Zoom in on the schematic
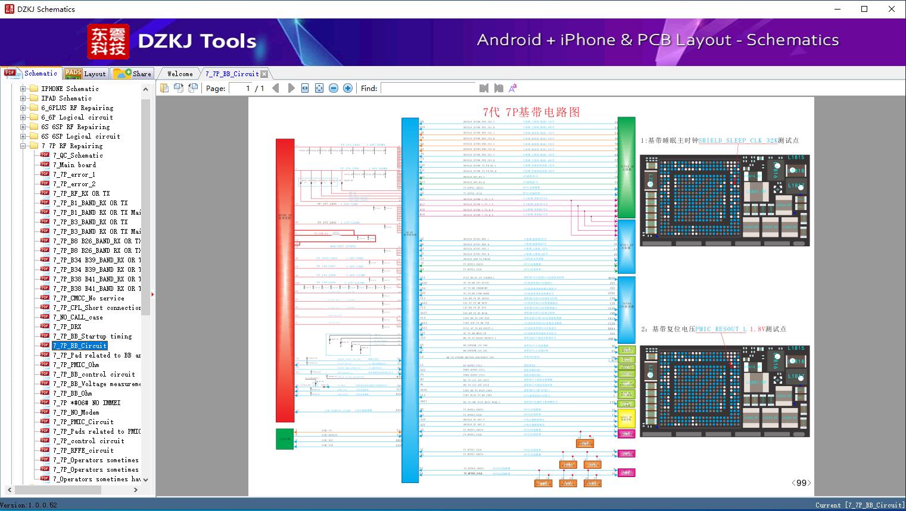The image size is (906, 511). pos(348,88)
